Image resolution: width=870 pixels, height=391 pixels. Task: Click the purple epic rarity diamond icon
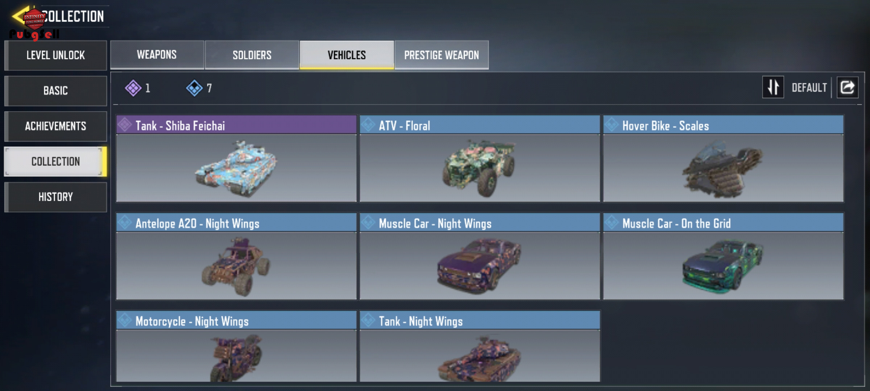pos(133,88)
